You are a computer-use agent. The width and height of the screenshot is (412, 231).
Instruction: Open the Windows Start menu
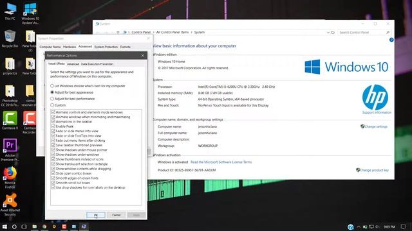click(5, 227)
